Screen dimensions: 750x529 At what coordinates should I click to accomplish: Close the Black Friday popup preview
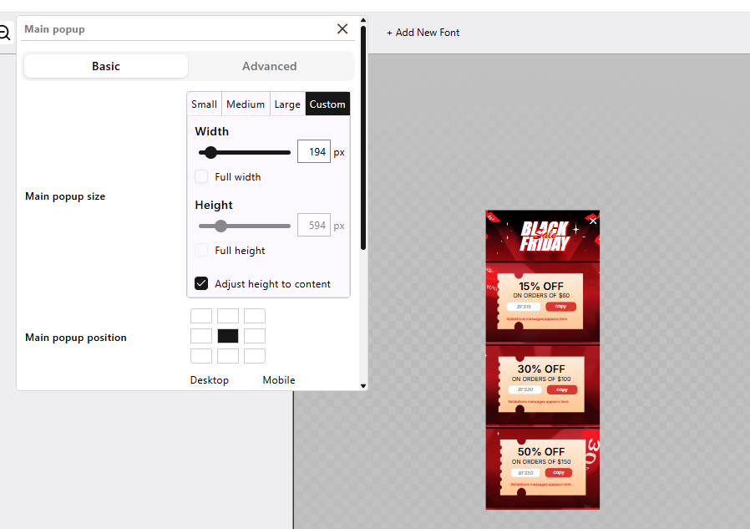(593, 221)
